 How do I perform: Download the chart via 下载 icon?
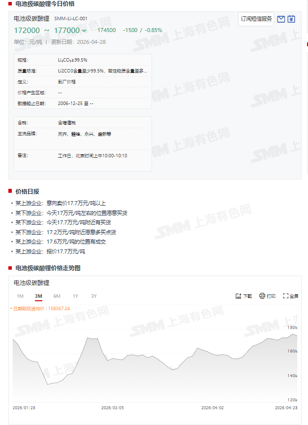(244, 296)
